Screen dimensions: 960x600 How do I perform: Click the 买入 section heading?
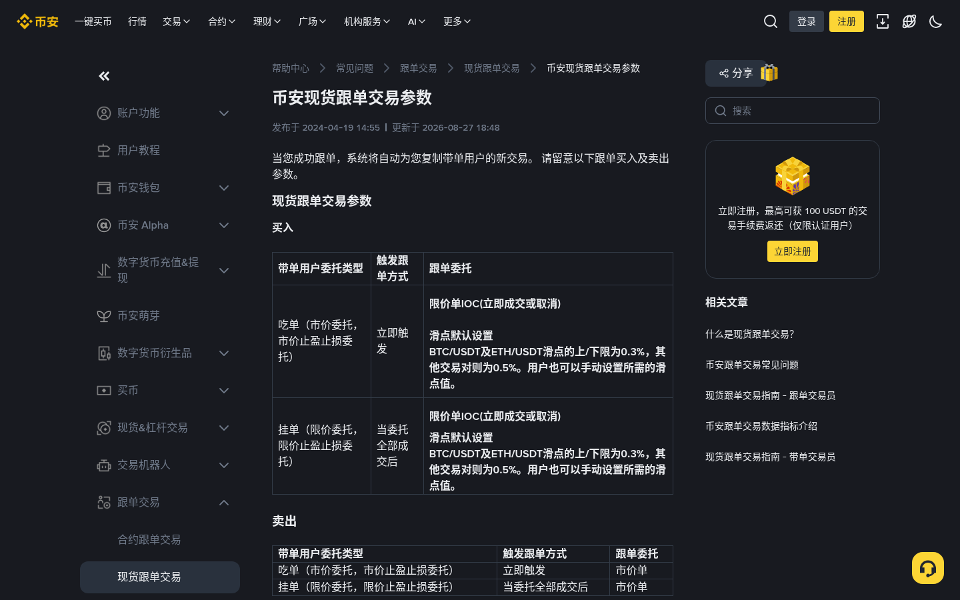click(283, 227)
